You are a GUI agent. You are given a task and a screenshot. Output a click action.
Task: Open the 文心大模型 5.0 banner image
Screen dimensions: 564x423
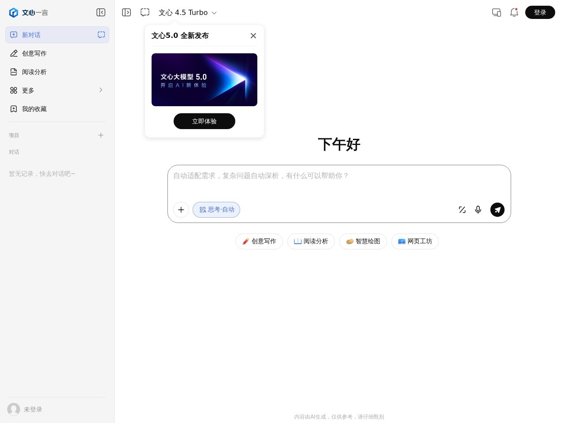204,80
